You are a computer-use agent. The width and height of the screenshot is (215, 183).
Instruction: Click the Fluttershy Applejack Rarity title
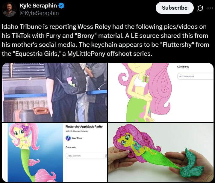(84, 127)
